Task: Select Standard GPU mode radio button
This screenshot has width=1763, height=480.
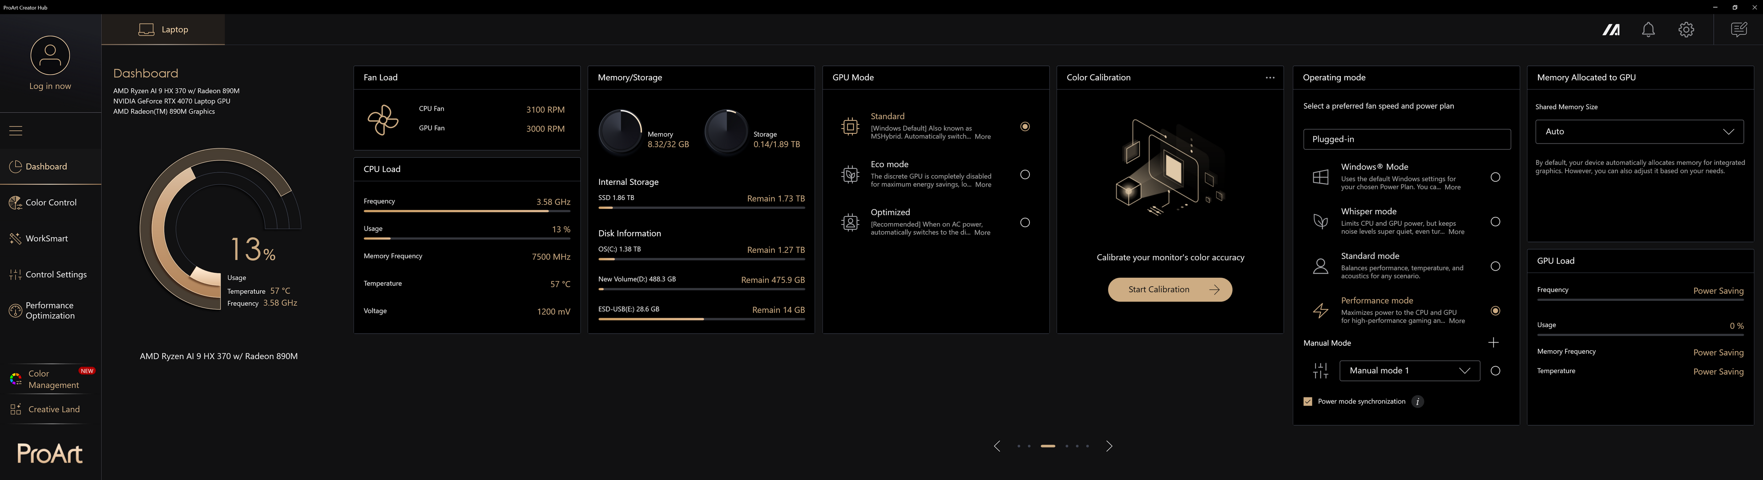Action: click(1025, 127)
